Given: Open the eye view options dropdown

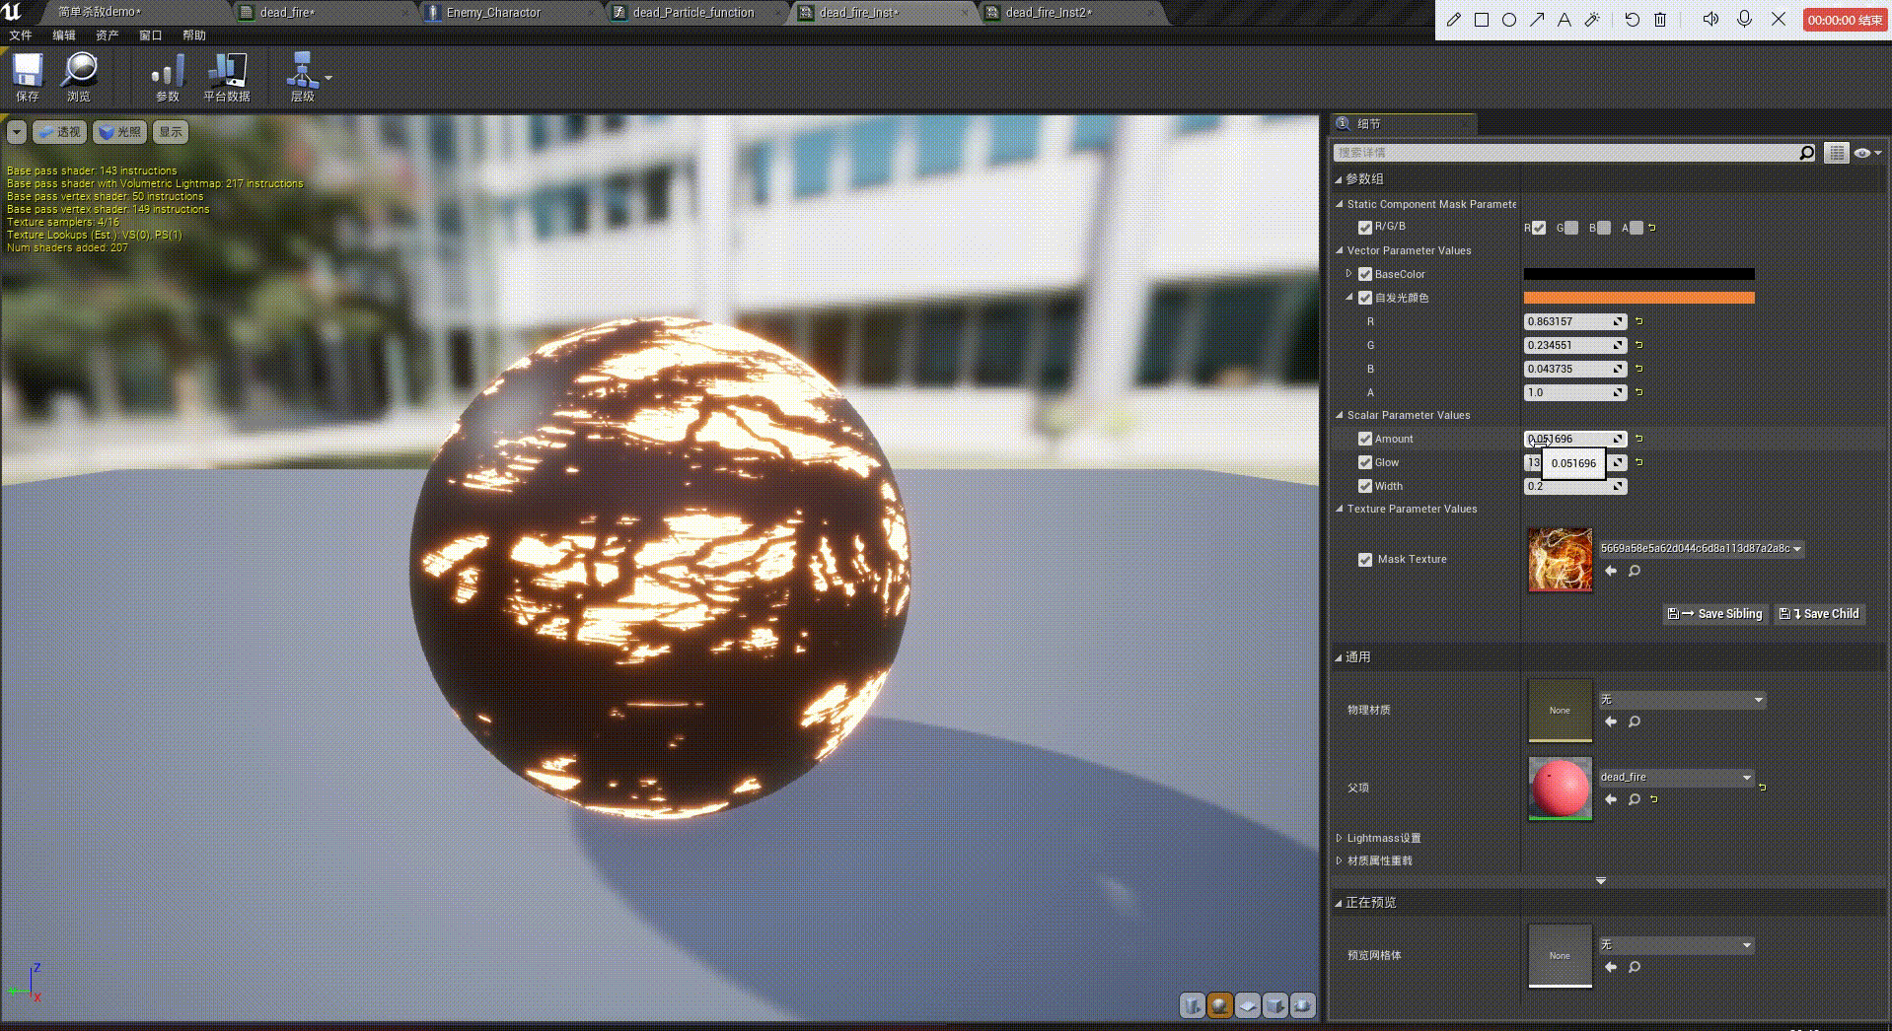Looking at the screenshot, I should [1867, 153].
